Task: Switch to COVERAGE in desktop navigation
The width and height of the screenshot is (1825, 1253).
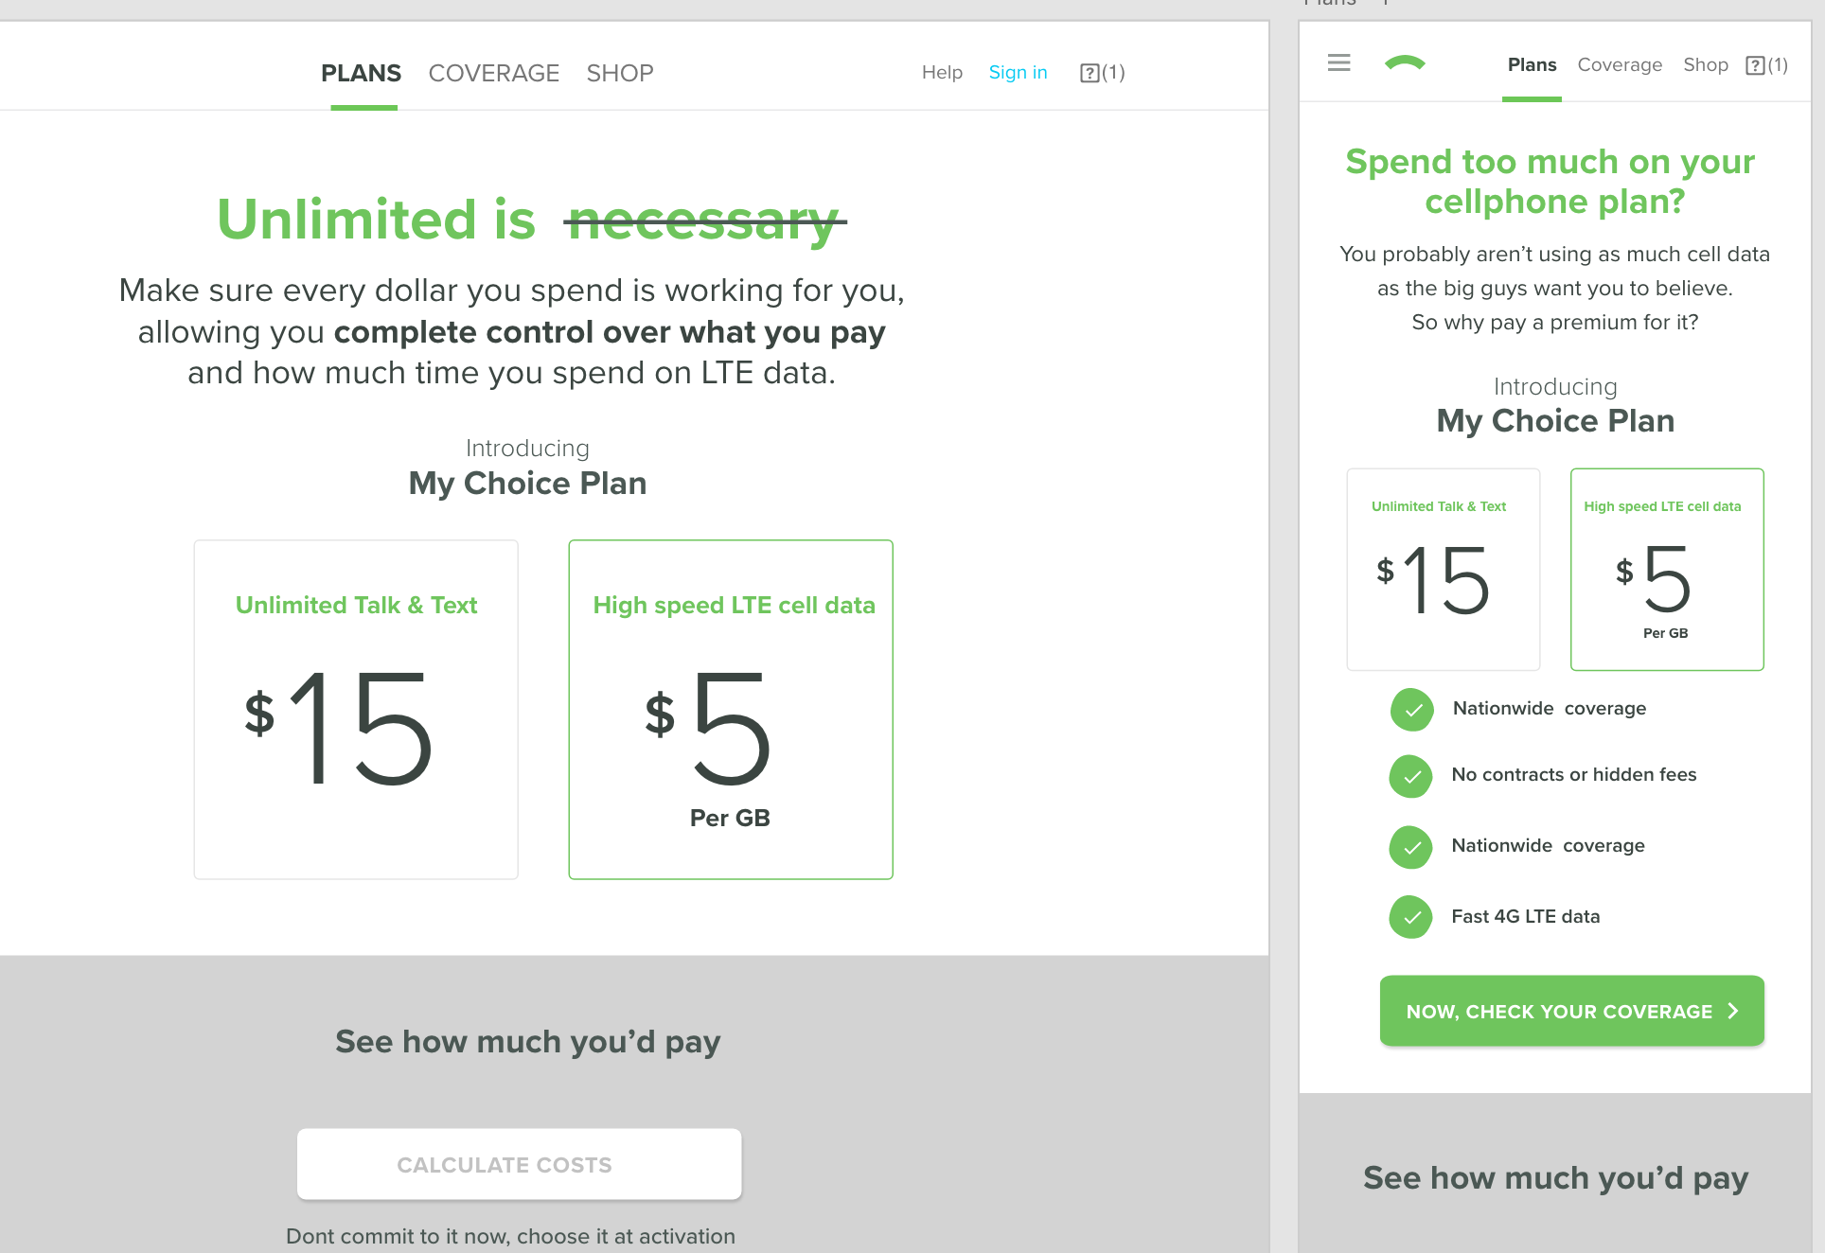Action: coord(493,73)
